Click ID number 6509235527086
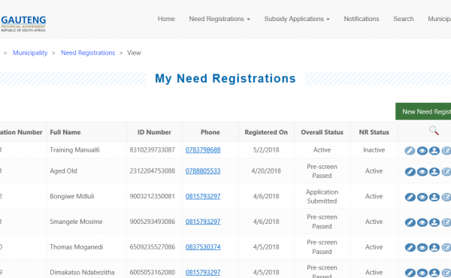 152,247
